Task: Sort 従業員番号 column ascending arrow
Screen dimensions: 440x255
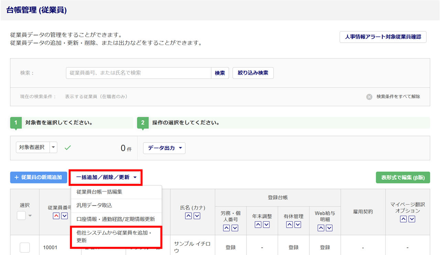Action: pyautogui.click(x=56, y=216)
